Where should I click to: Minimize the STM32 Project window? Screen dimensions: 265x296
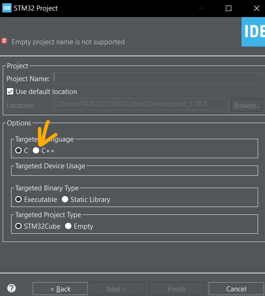[x=201, y=8]
